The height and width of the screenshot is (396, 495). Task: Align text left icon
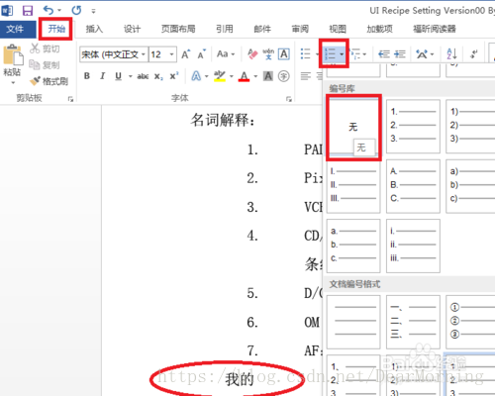tap(306, 76)
